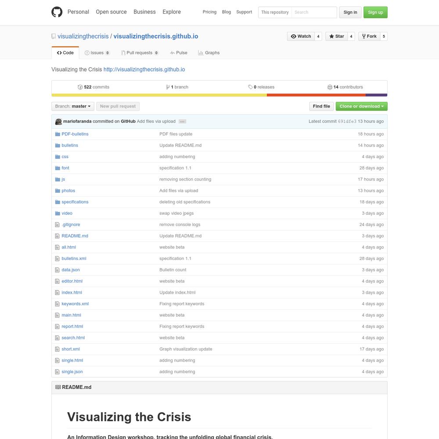Open the watchers count 4 badge
Screen dimensions: 439x439
pyautogui.click(x=318, y=36)
